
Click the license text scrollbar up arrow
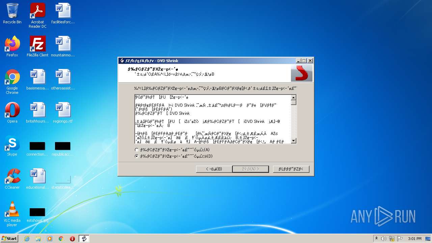(294, 98)
